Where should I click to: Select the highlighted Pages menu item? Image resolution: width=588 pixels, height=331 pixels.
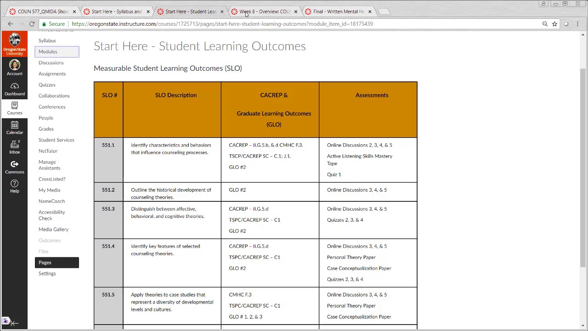coord(57,263)
